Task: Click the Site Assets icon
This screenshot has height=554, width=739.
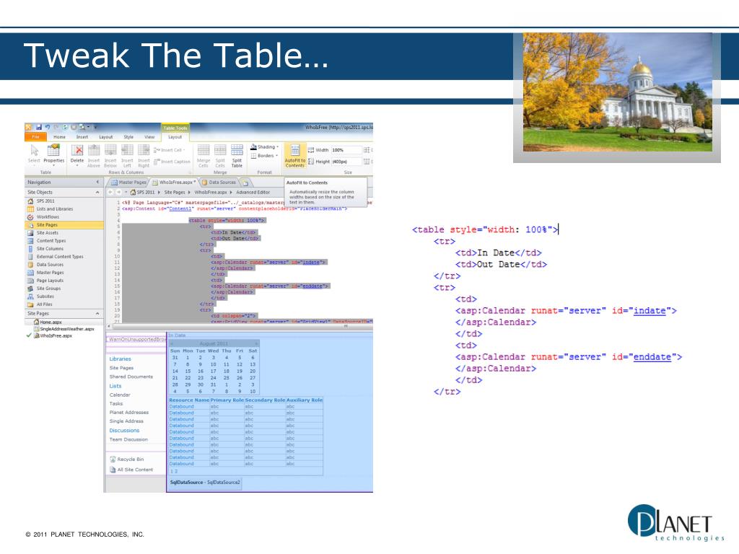Action: 30,233
